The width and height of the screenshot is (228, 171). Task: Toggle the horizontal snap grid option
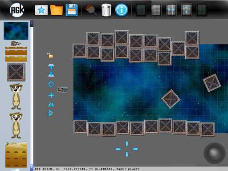click(171, 10)
